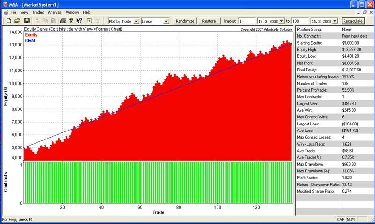375x224 pixels.
Task: Open the start date picker dropdown
Action: coord(282,21)
